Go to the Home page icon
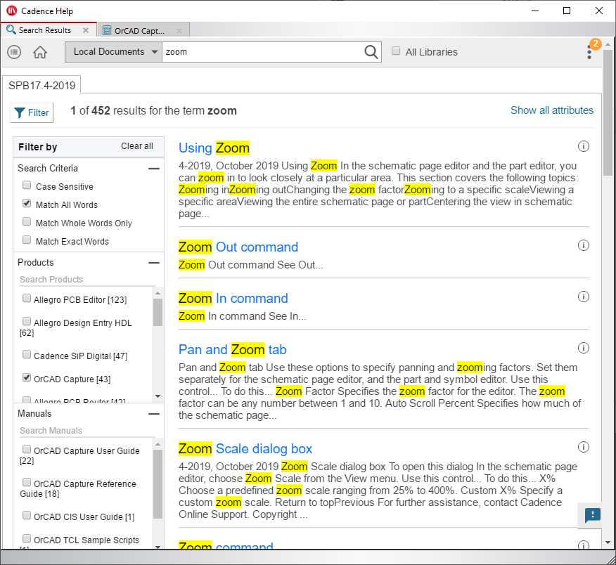Image resolution: width=616 pixels, height=565 pixels. point(40,52)
